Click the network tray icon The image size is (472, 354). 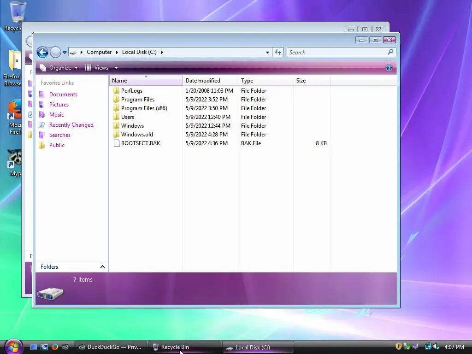coord(428,347)
